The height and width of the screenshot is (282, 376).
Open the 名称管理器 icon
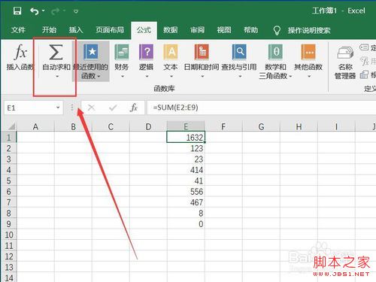pyautogui.click(x=345, y=53)
